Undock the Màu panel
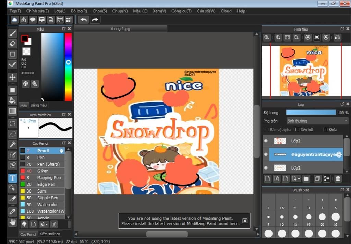351x244 pixels. pyautogui.click(x=64, y=29)
